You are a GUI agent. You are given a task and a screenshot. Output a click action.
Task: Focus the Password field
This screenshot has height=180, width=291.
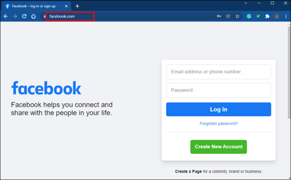[218, 90]
